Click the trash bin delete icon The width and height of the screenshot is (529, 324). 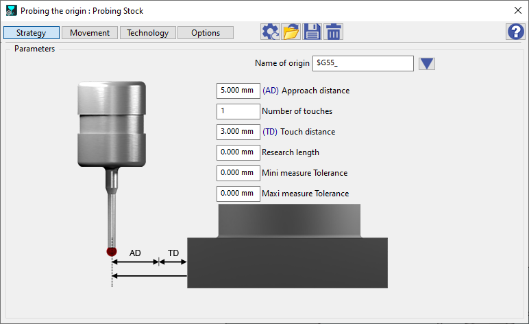point(334,32)
